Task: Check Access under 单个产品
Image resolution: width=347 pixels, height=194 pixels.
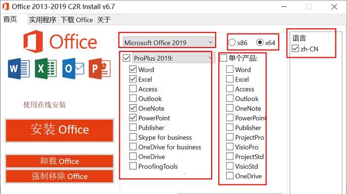Action: 230,89
